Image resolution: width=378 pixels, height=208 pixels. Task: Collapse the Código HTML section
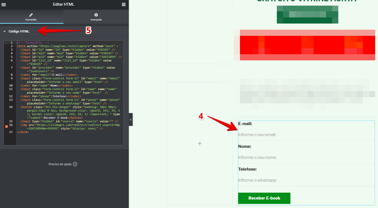[x=5, y=31]
